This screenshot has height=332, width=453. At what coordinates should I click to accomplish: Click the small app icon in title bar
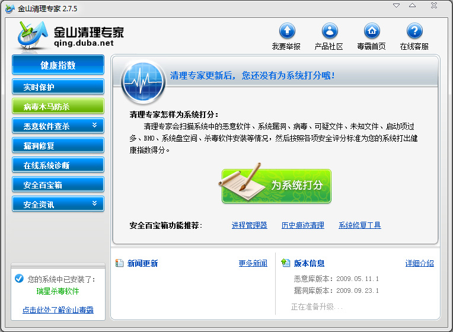9,9
